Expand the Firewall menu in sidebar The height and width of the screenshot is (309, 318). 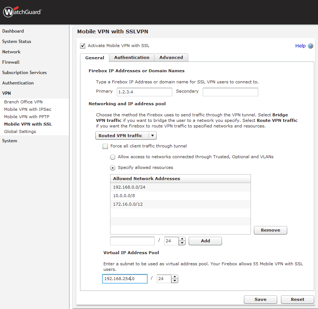tap(11, 62)
